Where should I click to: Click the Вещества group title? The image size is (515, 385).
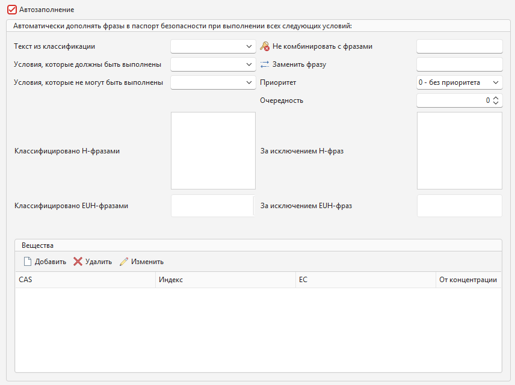pyautogui.click(x=37, y=245)
